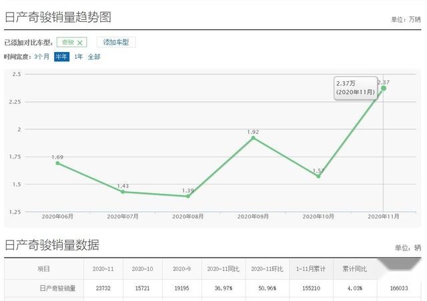Click the 1.92 data point for 2020年09月

253,138
